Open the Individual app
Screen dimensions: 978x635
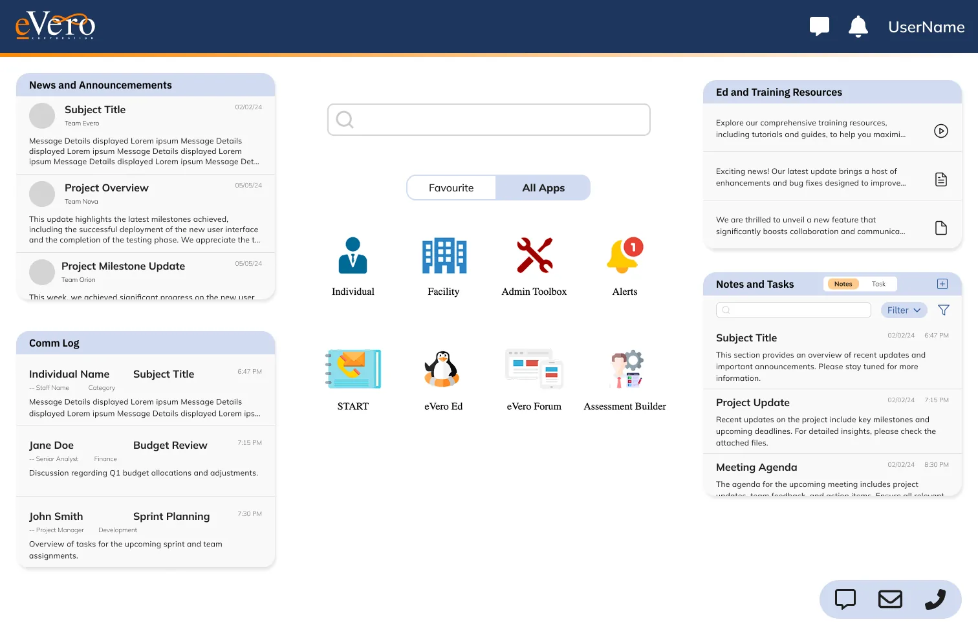pos(353,266)
